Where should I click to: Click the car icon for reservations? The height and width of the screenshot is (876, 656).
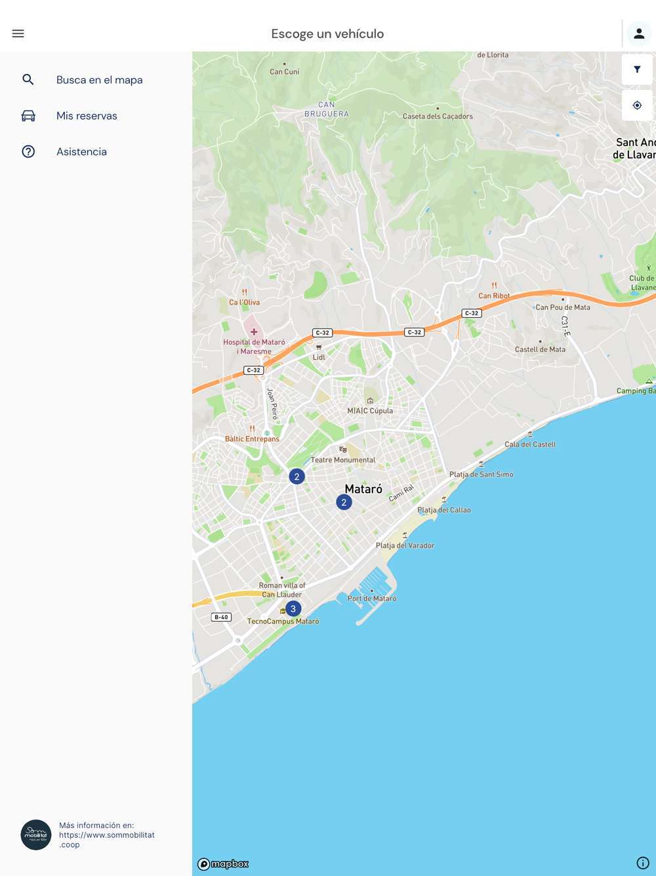click(x=28, y=116)
